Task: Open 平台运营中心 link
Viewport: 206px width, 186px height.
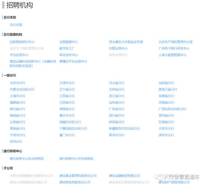Action: click(19, 55)
